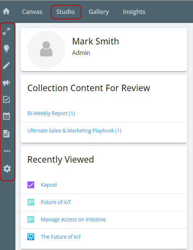Open the document sidebar icon

click(x=6, y=134)
